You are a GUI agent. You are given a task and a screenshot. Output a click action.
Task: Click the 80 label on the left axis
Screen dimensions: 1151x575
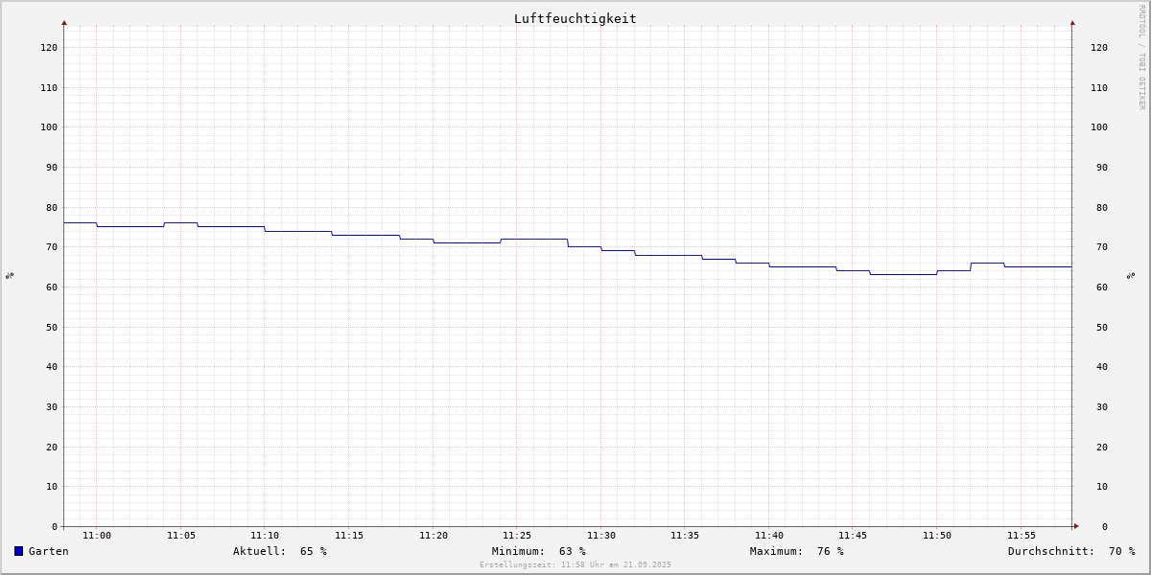pos(52,207)
